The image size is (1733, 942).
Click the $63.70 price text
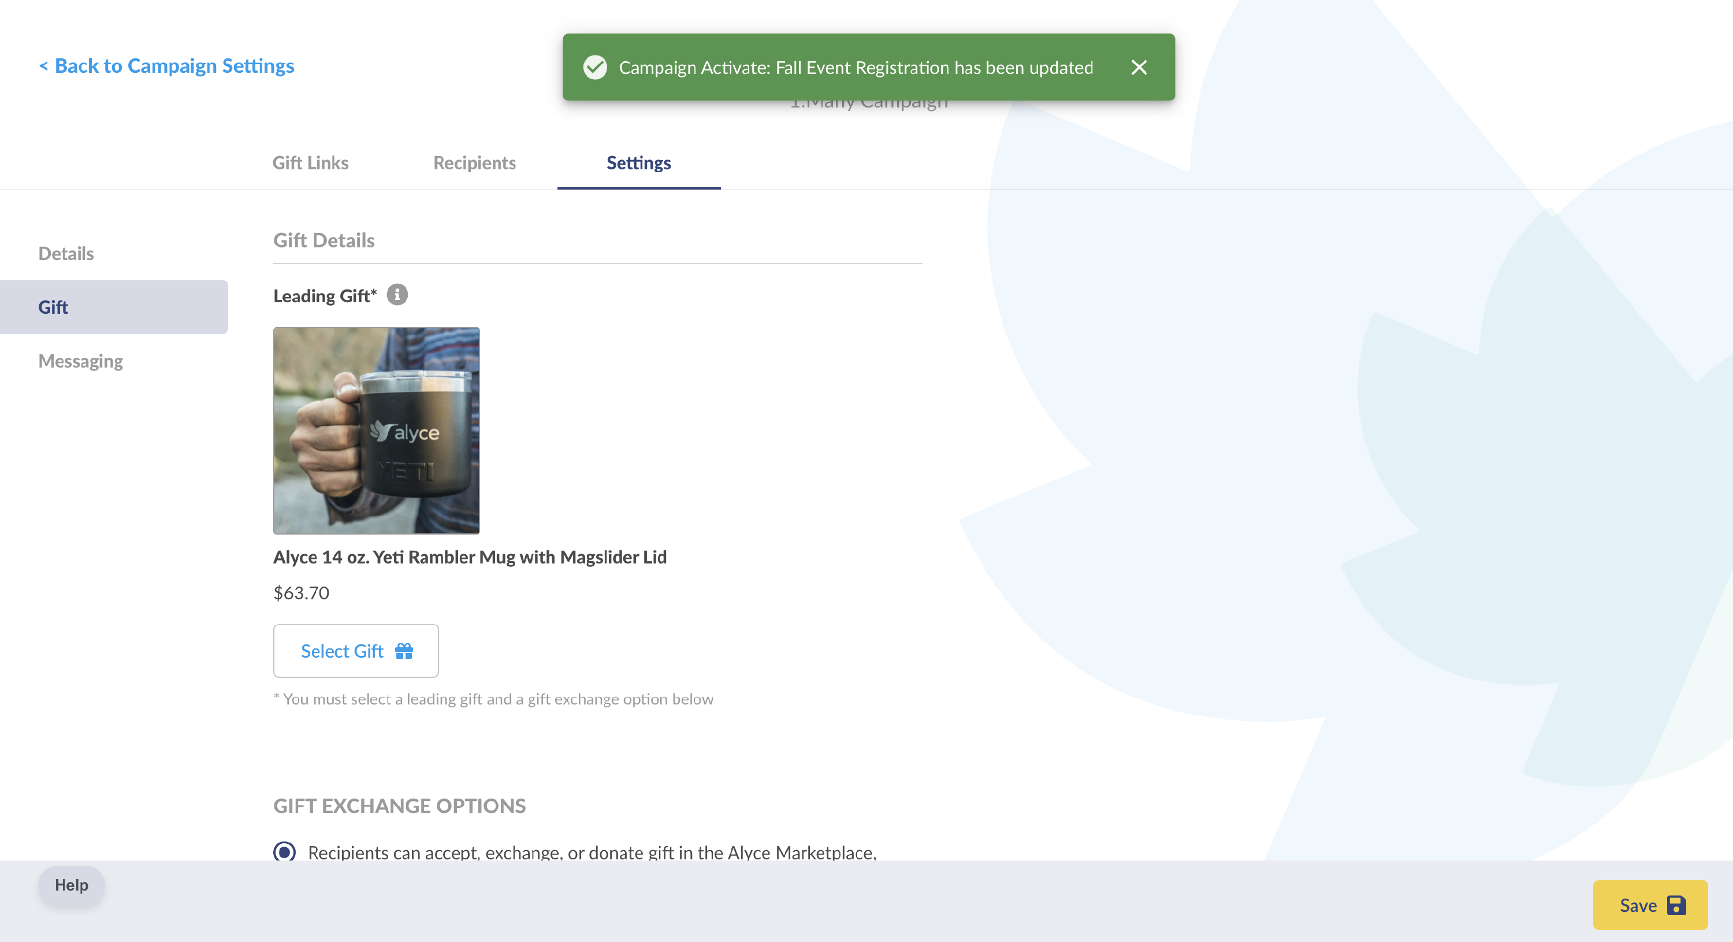pyautogui.click(x=301, y=593)
